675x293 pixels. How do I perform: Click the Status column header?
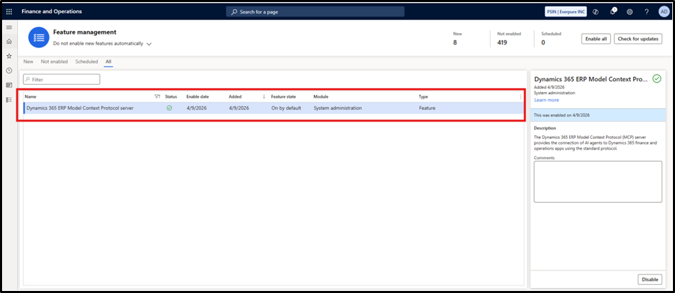pyautogui.click(x=171, y=97)
